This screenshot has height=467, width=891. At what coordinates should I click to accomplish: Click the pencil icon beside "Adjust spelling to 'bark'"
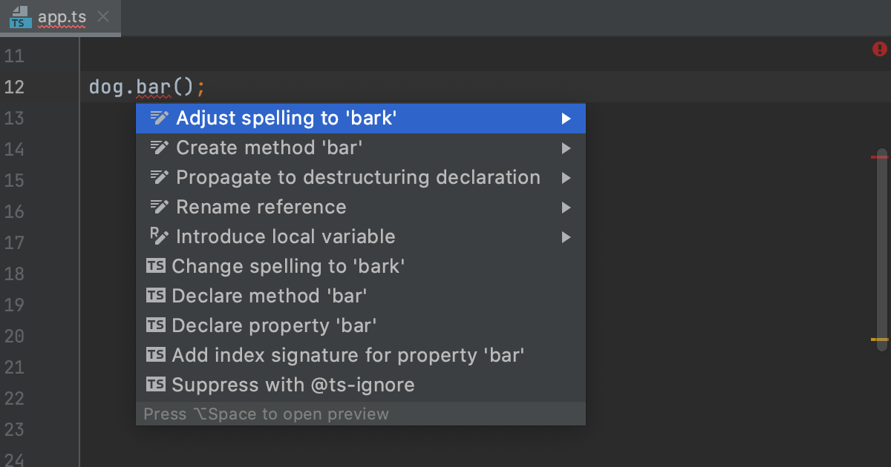158,117
